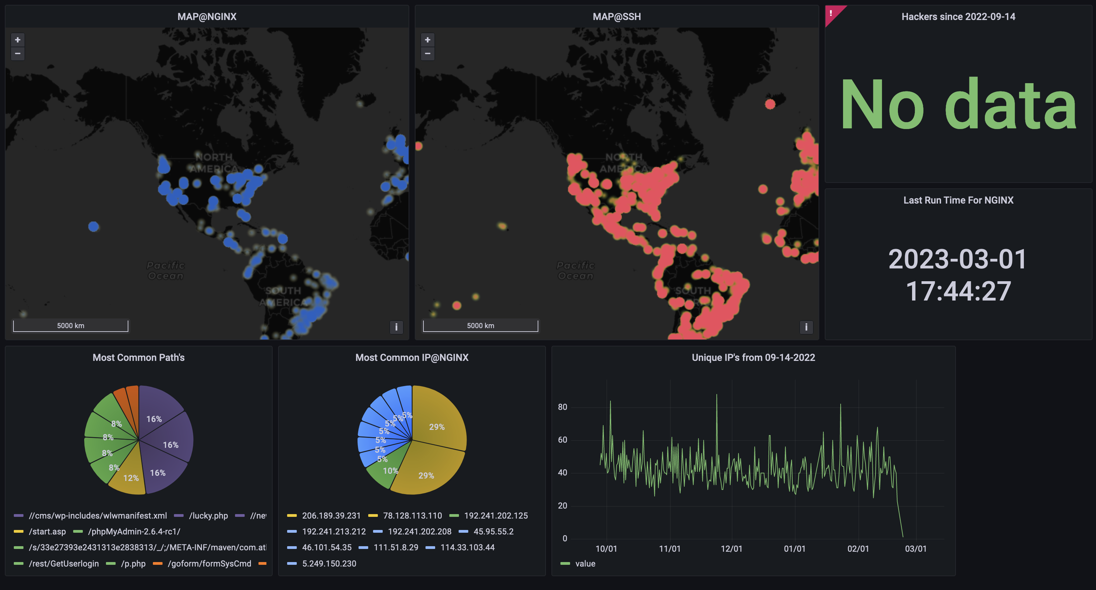
Task: Toggle the /goform/formSysCmd legend series
Action: point(209,563)
